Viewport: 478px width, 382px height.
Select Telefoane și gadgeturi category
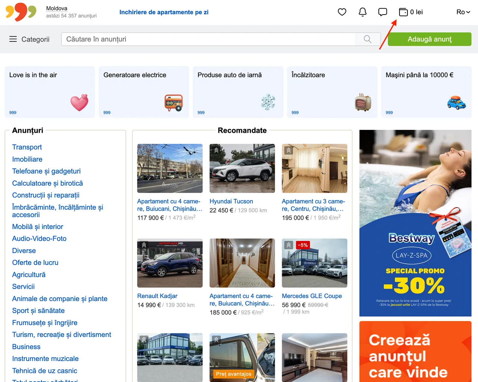(46, 171)
